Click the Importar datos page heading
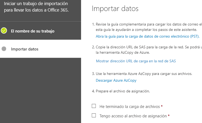The image size is (202, 123). [115, 9]
